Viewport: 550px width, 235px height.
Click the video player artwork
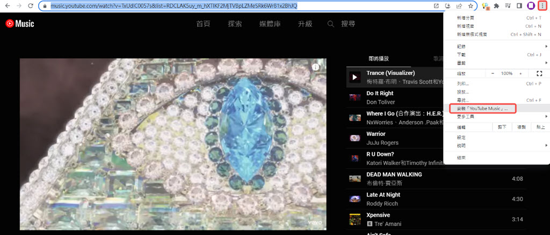click(x=173, y=144)
